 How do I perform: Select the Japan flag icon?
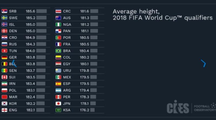(x=58, y=104)
